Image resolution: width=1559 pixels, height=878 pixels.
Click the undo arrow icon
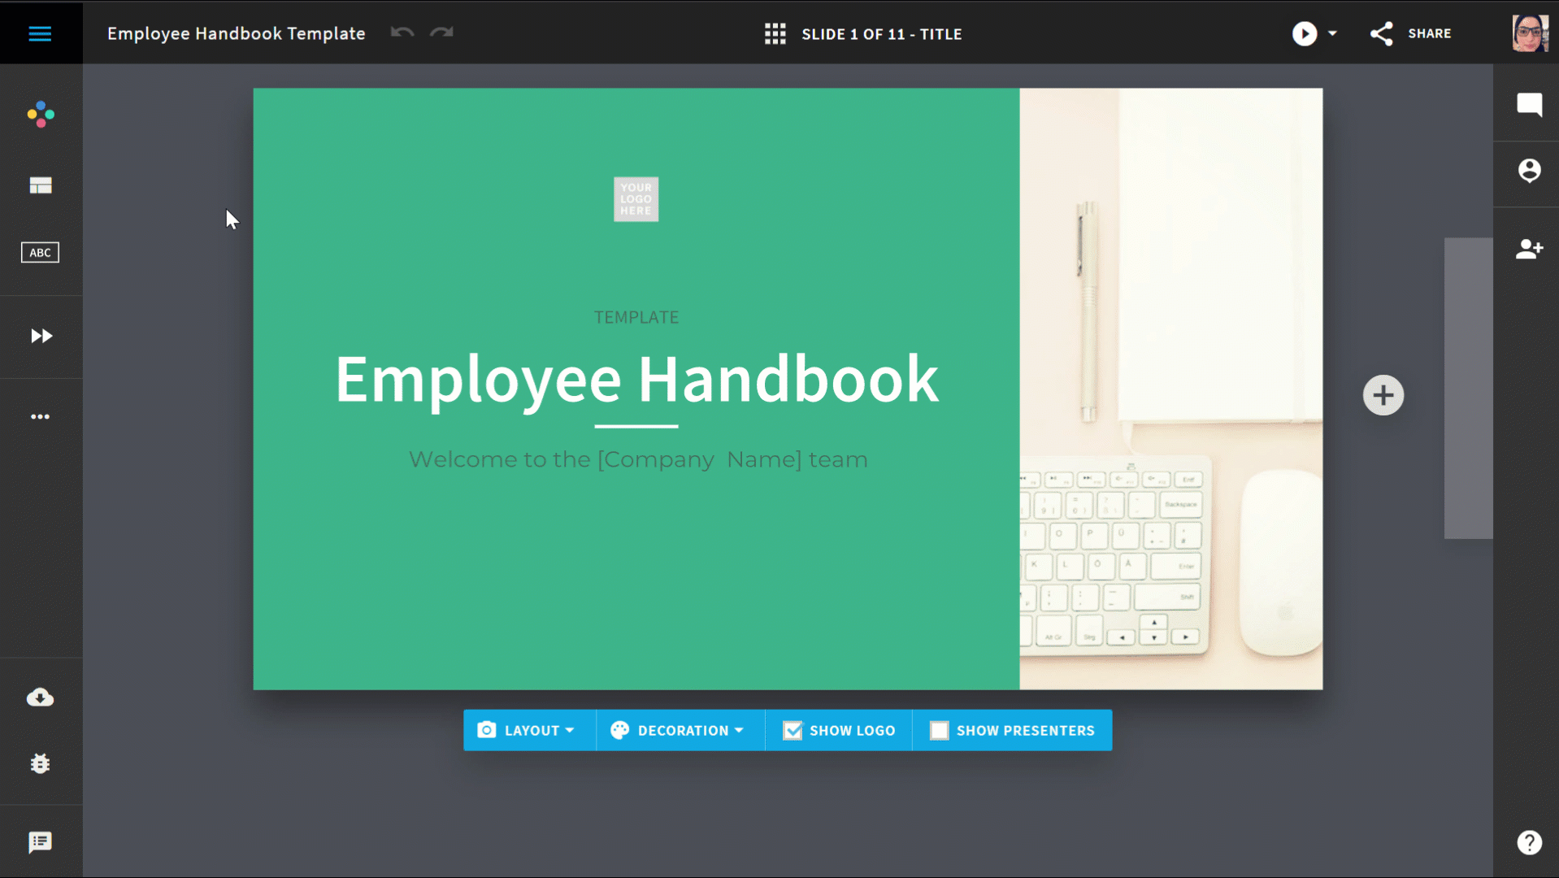pos(402,33)
